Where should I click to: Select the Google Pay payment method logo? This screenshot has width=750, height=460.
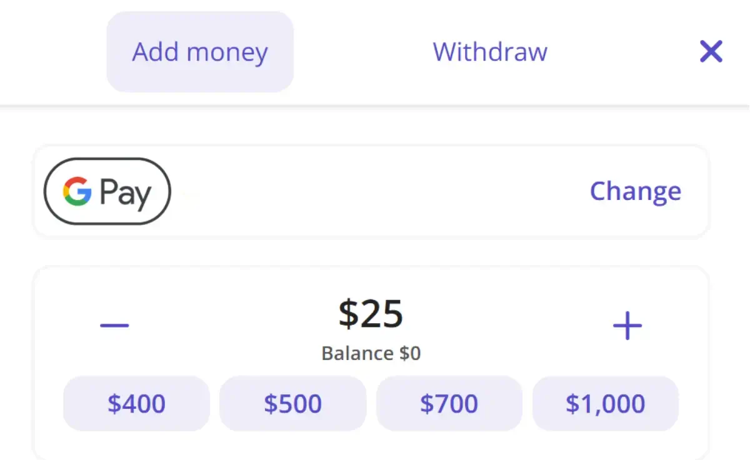point(106,191)
